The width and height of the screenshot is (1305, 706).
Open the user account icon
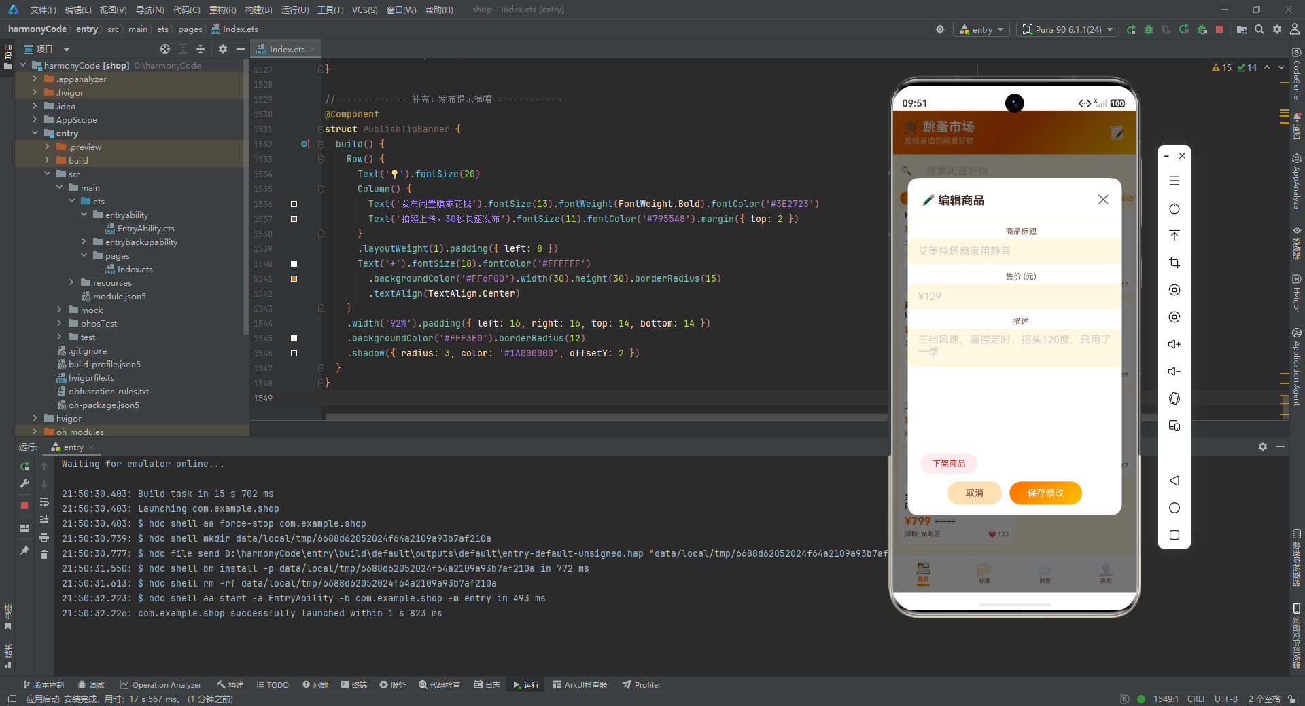(1295, 30)
